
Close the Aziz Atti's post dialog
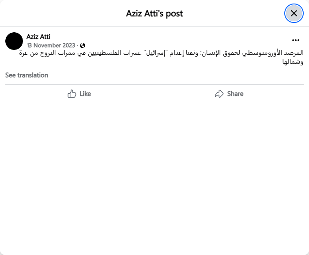[x=294, y=13]
